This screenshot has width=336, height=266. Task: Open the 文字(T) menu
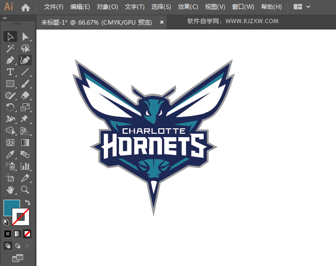pos(135,7)
